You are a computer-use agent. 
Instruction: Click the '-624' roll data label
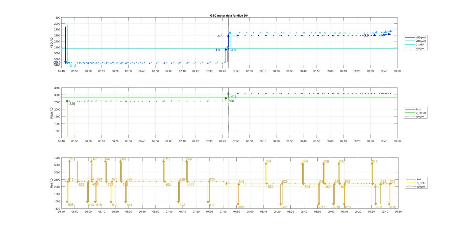307,187
